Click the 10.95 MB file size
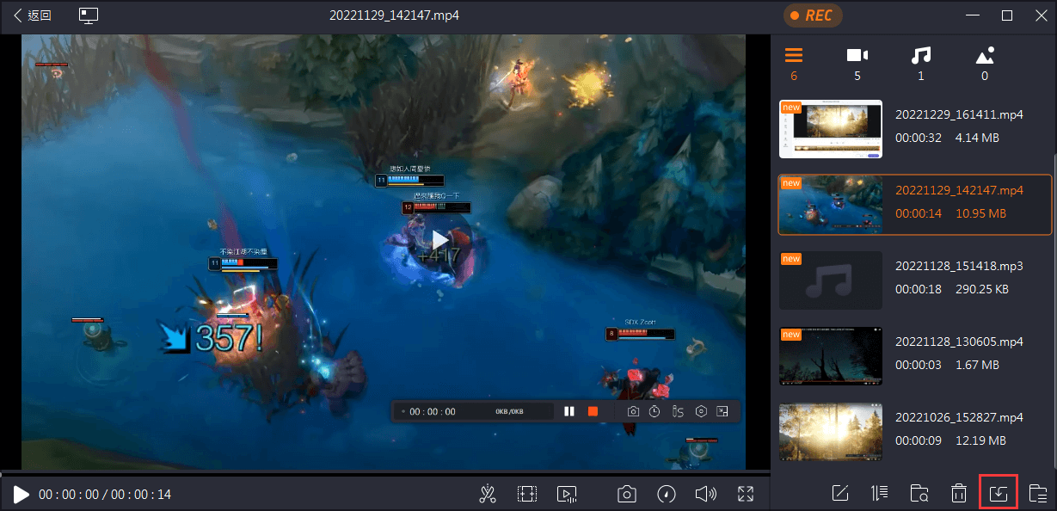The image size is (1057, 511). tap(980, 212)
